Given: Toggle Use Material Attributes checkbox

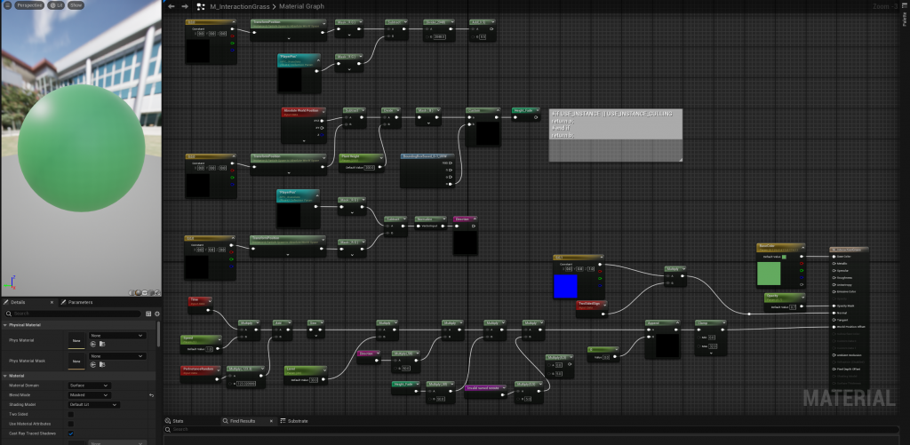Looking at the screenshot, I should (71, 424).
